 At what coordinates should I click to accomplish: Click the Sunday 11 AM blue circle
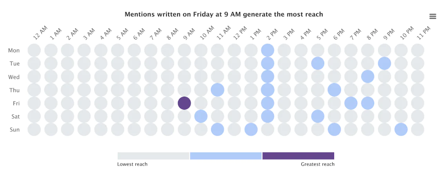(217, 129)
